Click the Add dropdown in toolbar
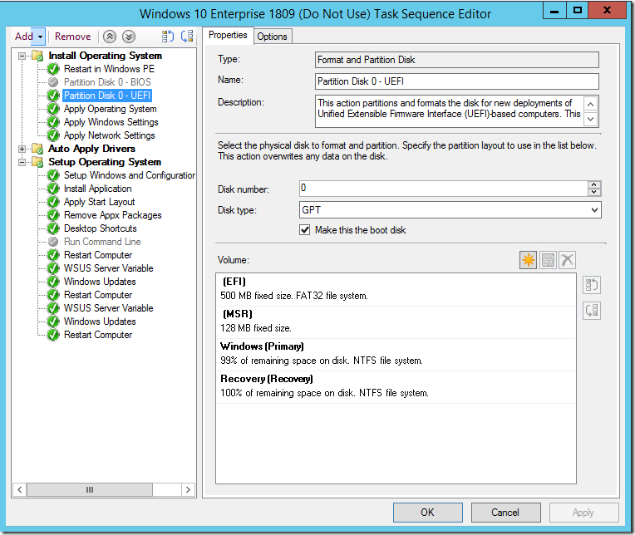 [x=29, y=37]
